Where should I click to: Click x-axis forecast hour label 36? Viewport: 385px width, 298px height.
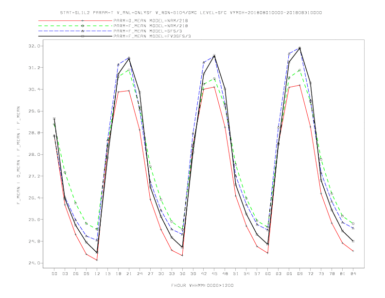tap(182, 274)
